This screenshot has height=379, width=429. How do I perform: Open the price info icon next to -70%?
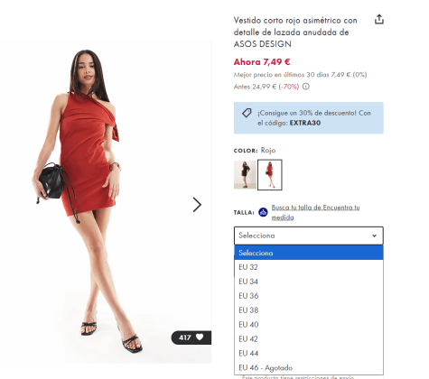[x=306, y=87]
